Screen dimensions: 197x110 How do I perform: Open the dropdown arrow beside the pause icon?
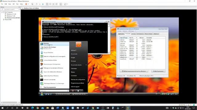[x=28, y=4]
